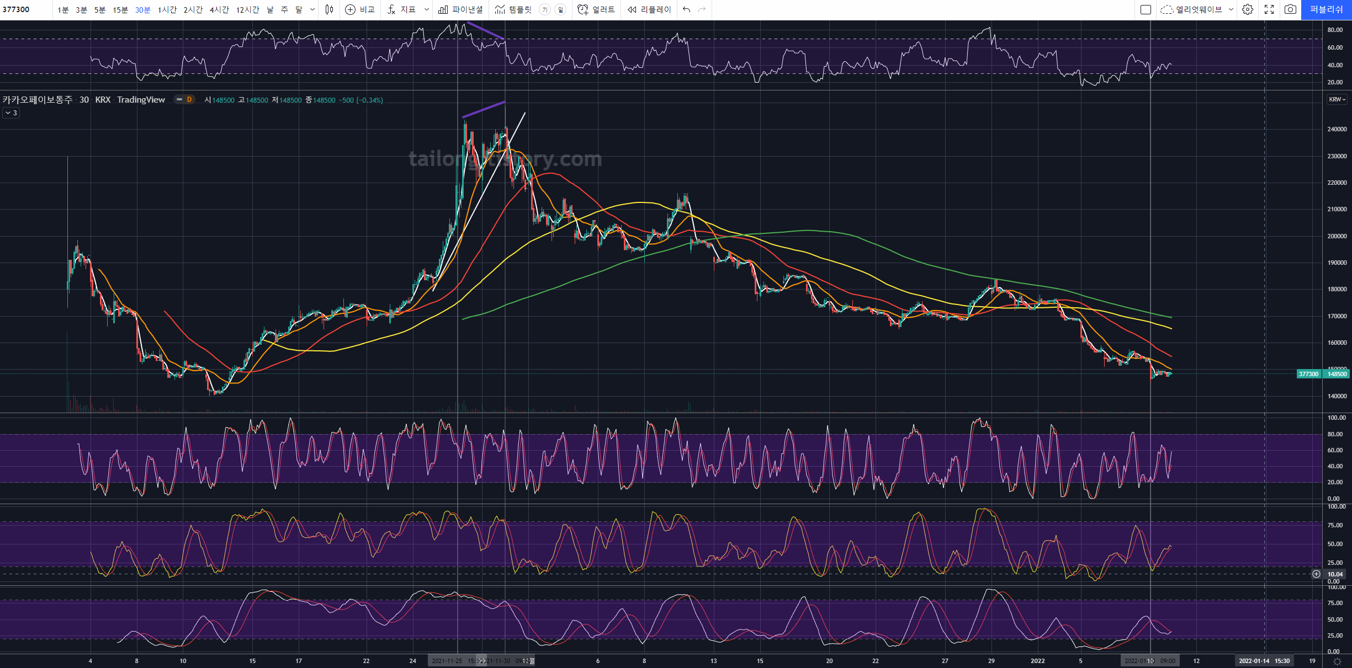The width and height of the screenshot is (1352, 668).
Task: Toggle the 기 template quick button
Action: pos(545,9)
